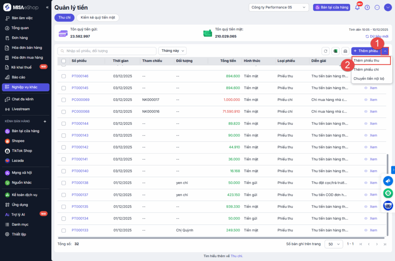Screen dimensions: 395x261
Task: Open the Tháng này period dropdown
Action: [172, 51]
